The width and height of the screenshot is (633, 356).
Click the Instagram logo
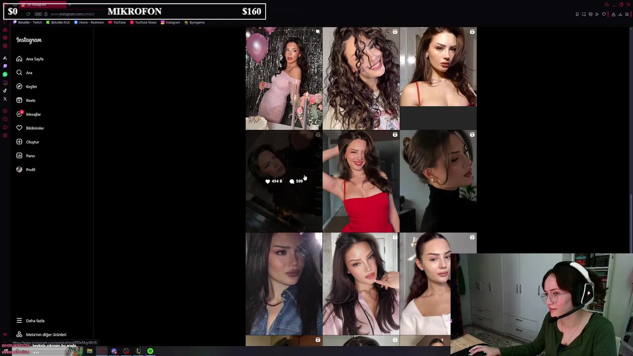pyautogui.click(x=29, y=40)
